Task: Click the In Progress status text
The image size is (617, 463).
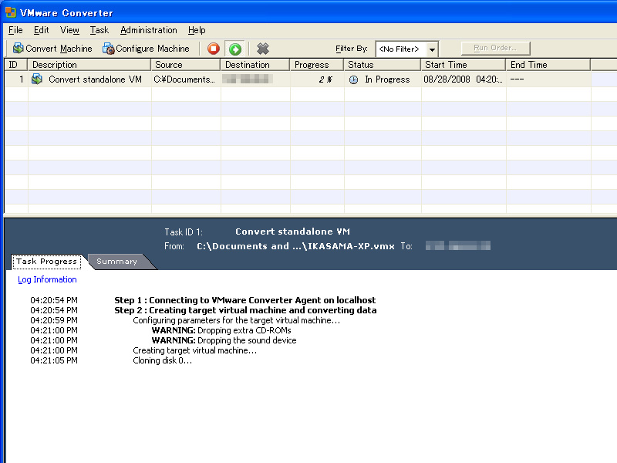Action: 387,79
